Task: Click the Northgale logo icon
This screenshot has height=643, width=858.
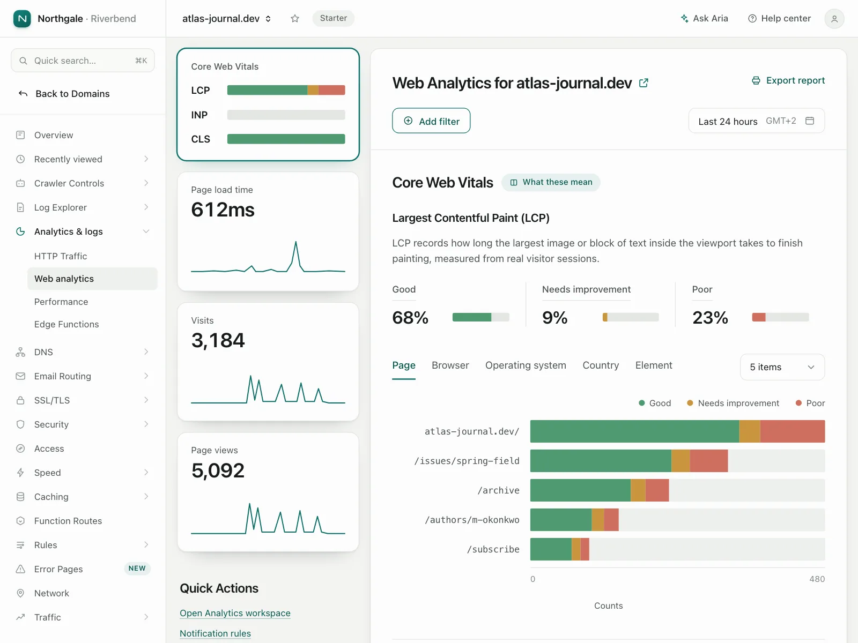Action: [x=22, y=19]
